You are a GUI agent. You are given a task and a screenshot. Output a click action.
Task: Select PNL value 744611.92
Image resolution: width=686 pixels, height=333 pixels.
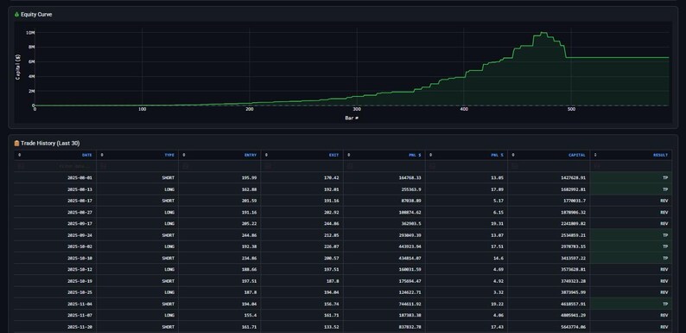point(410,304)
